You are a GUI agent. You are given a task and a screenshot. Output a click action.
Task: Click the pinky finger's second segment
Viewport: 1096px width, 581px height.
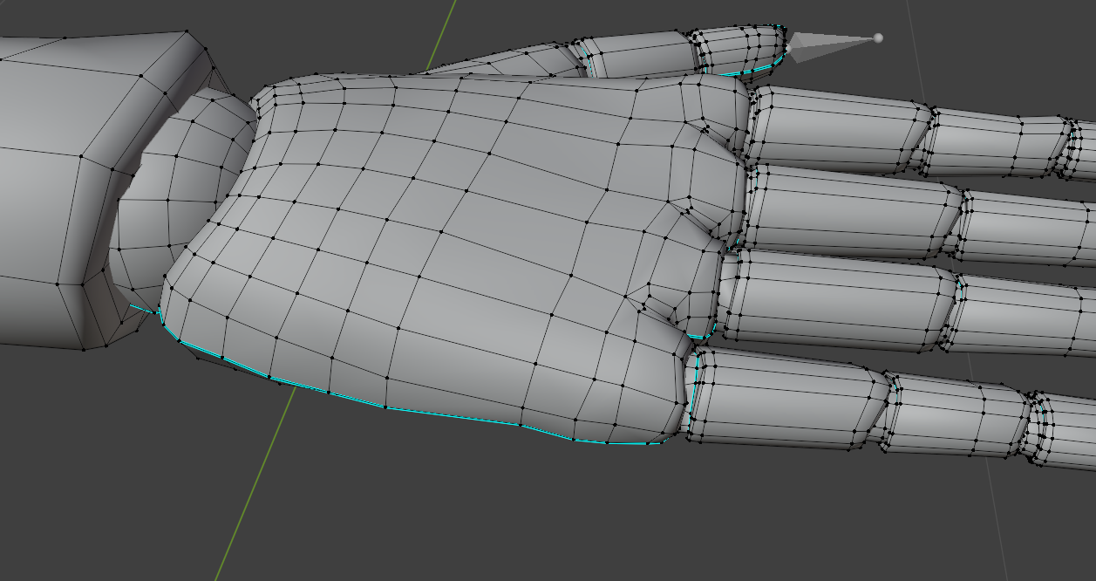[x=959, y=417]
